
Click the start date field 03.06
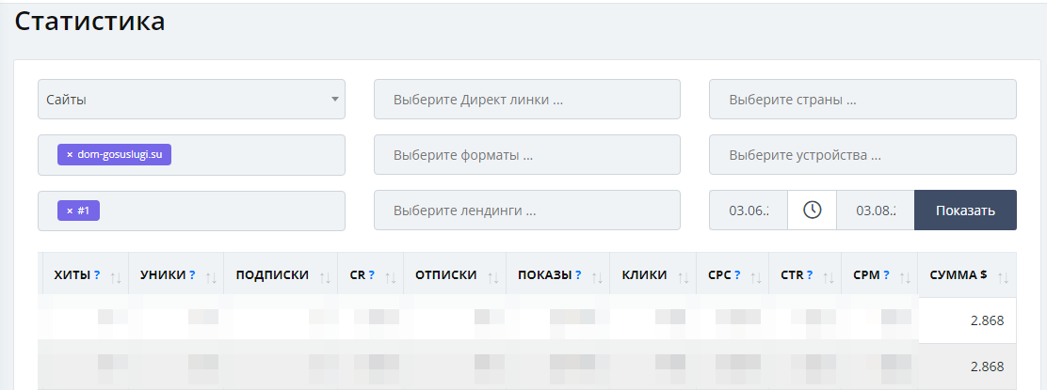tap(749, 210)
